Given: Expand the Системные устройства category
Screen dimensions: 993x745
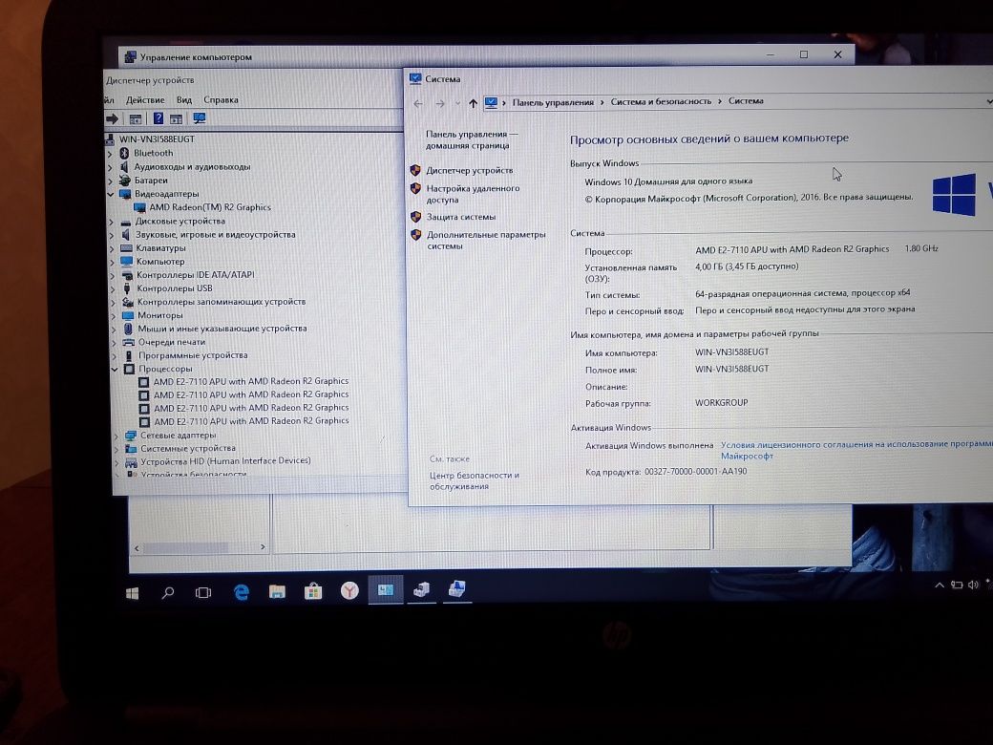Looking at the screenshot, I should click(117, 449).
